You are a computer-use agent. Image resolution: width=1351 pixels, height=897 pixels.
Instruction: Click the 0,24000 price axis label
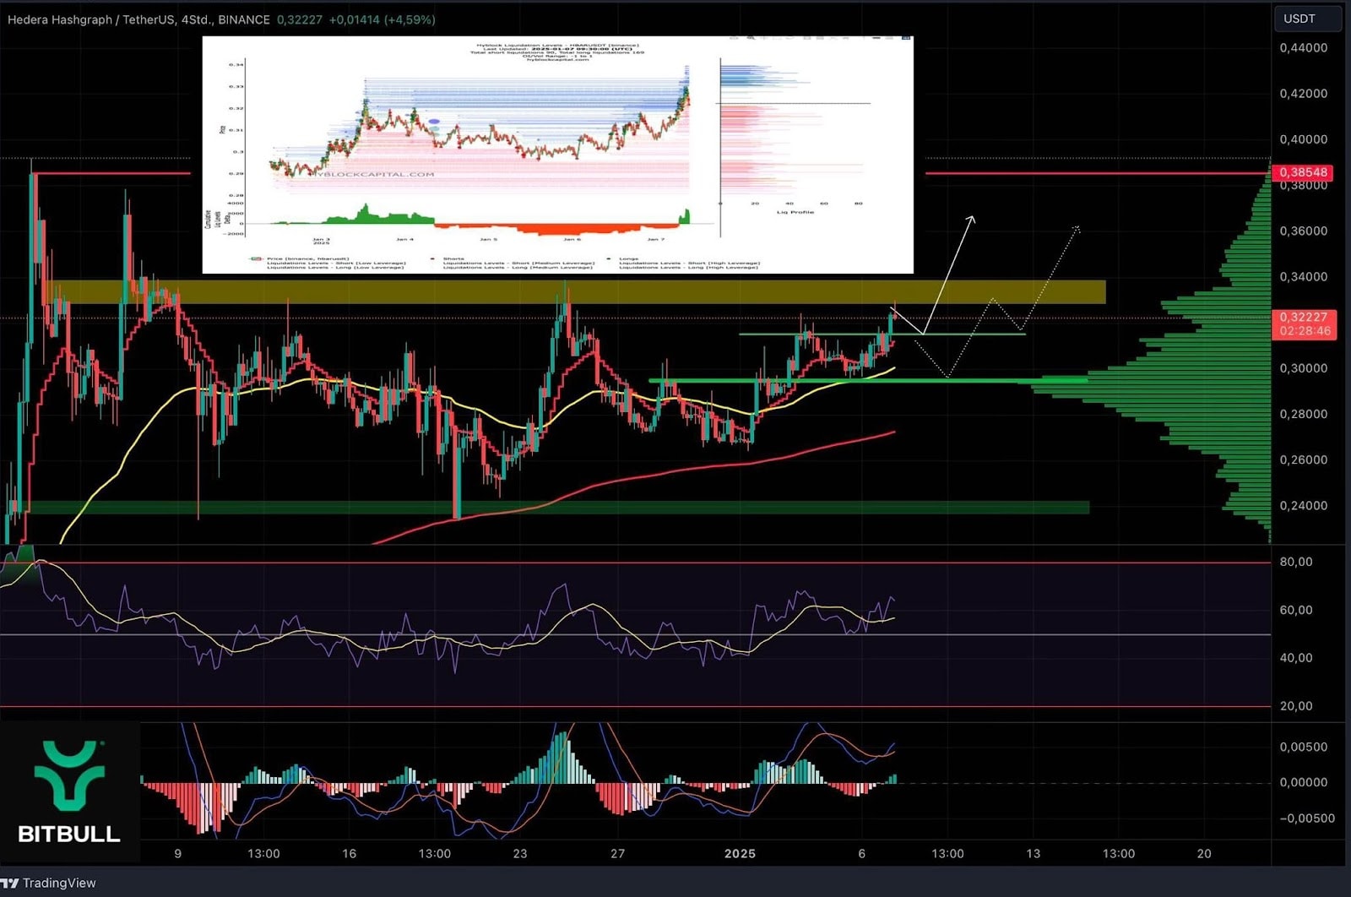[x=1304, y=506]
